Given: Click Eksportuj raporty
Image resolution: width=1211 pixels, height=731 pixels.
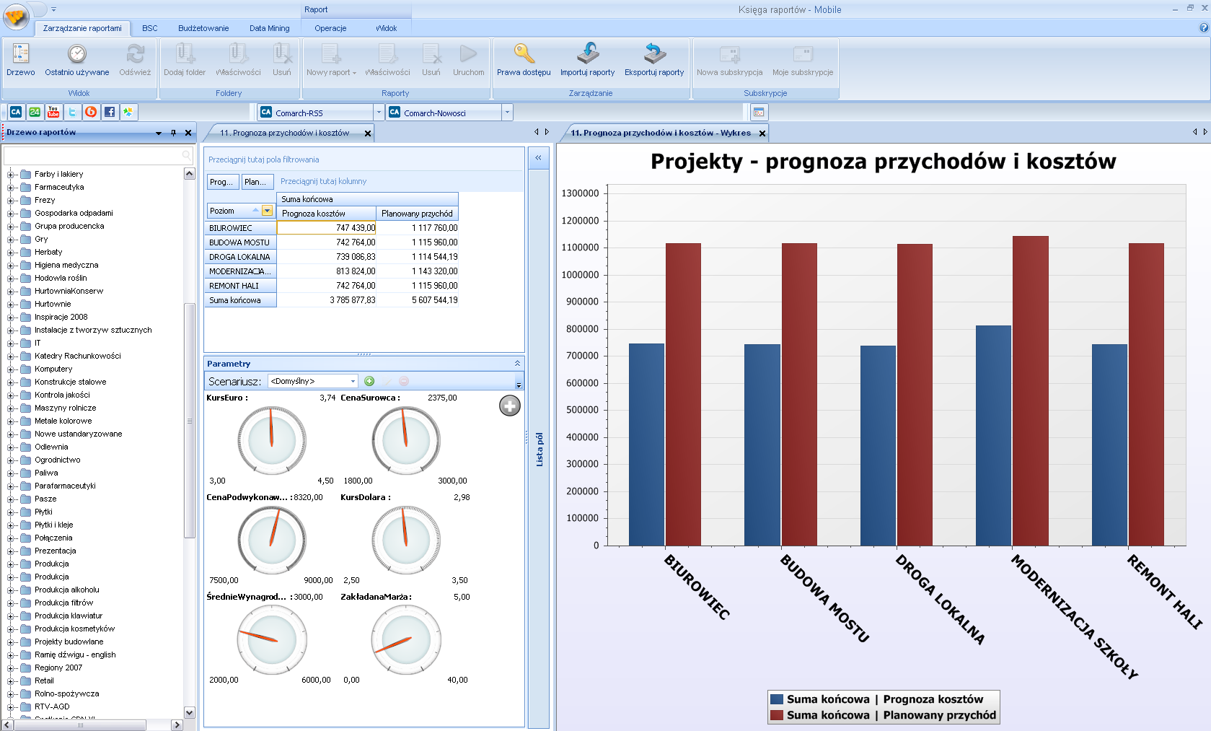Looking at the screenshot, I should (654, 59).
